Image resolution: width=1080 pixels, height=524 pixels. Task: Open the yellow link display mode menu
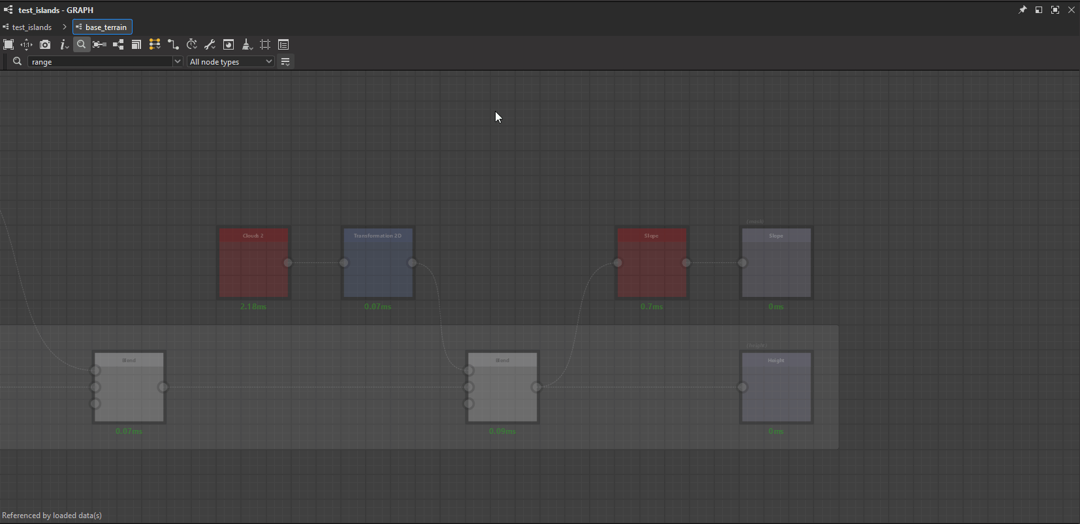(x=155, y=44)
